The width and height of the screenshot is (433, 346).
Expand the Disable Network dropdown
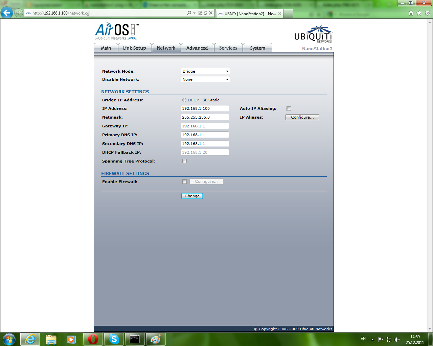[206, 79]
